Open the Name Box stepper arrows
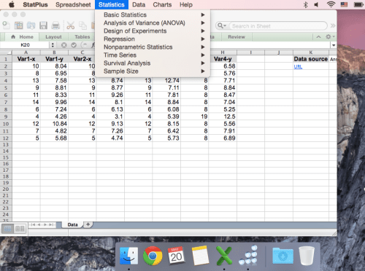The height and width of the screenshot is (271, 365). click(53, 45)
